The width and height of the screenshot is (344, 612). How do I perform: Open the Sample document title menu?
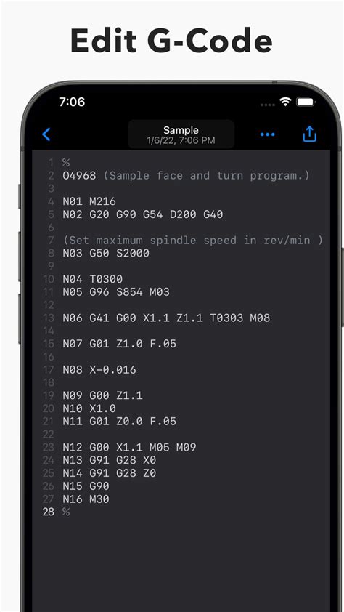pos(181,134)
